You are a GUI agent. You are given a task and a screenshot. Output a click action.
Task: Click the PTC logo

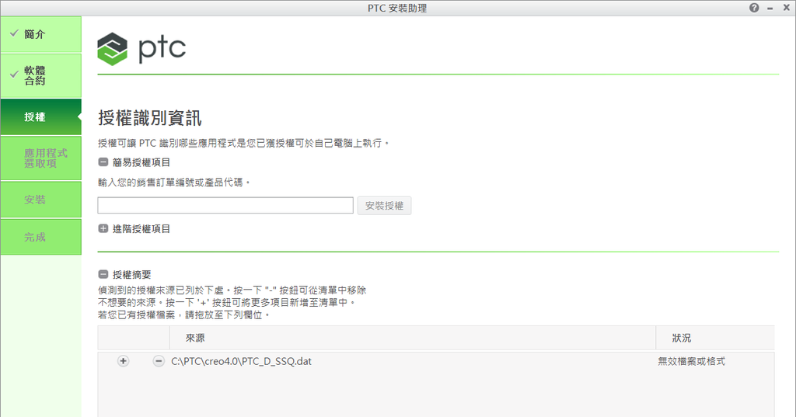tap(141, 49)
